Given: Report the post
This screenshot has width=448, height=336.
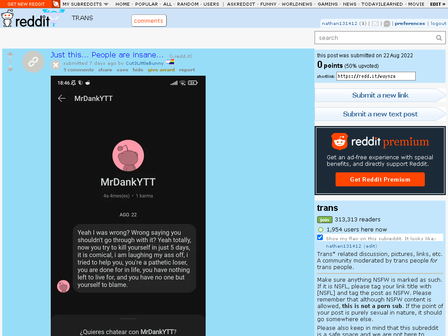Looking at the screenshot, I should (187, 70).
